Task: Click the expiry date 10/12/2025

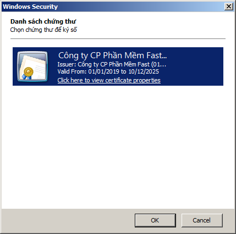Action: (x=144, y=71)
